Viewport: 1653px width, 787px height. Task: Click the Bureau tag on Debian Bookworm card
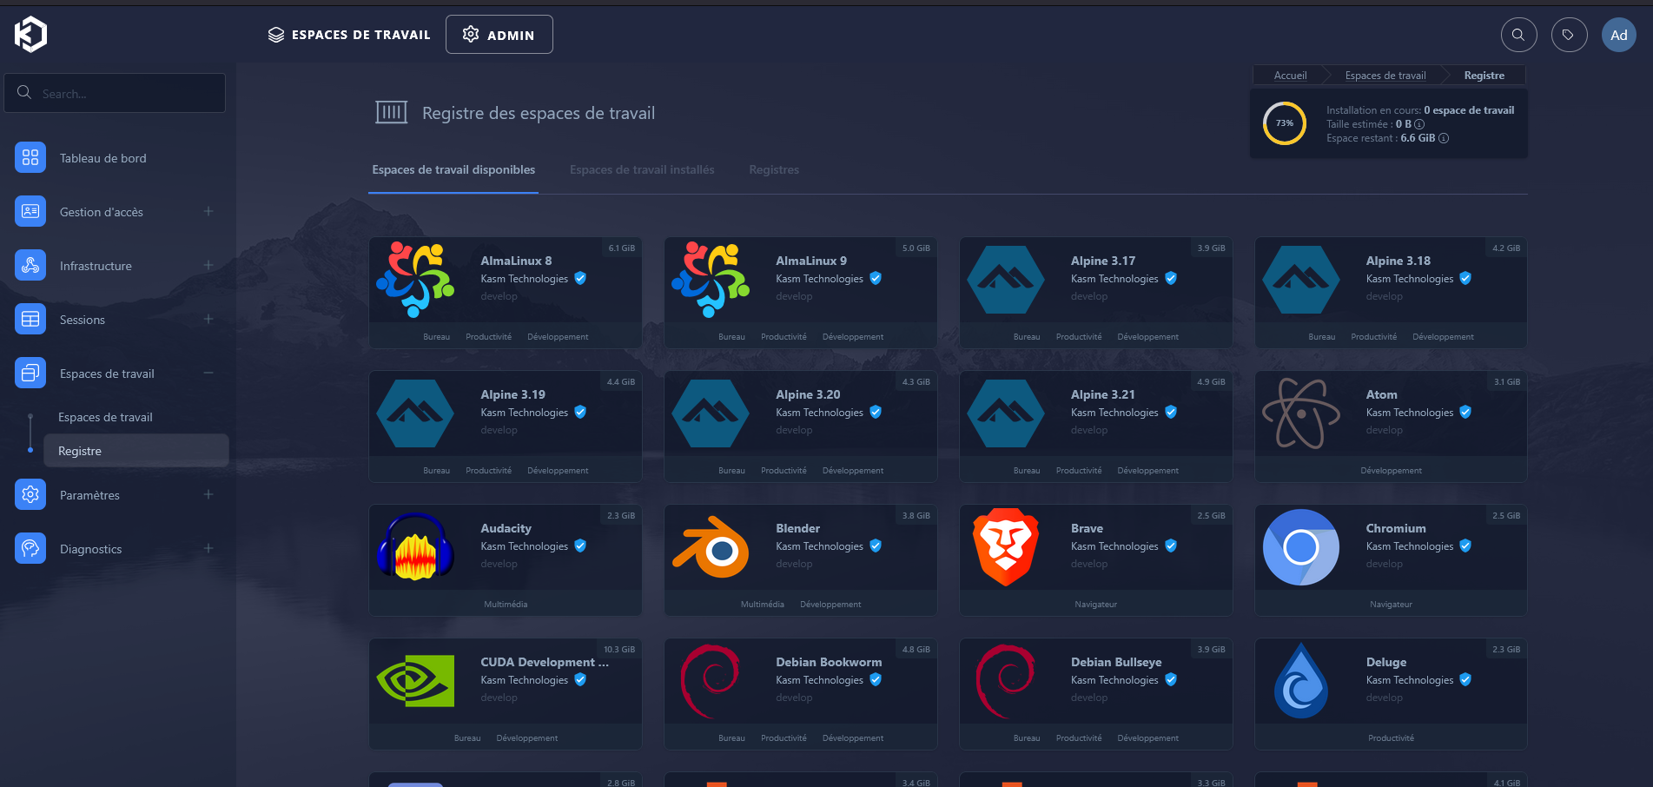point(731,738)
